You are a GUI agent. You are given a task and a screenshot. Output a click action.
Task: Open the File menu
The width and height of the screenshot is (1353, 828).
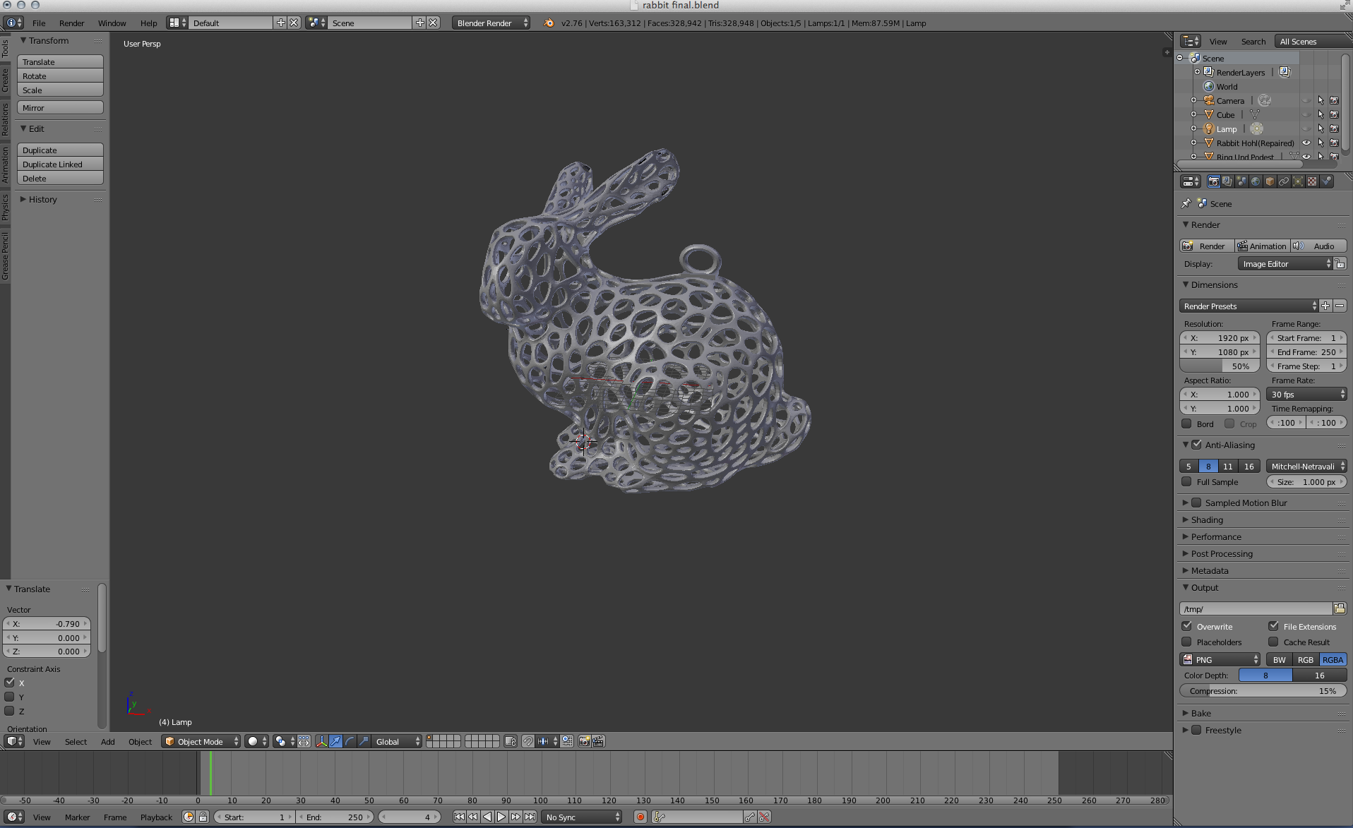click(x=39, y=23)
